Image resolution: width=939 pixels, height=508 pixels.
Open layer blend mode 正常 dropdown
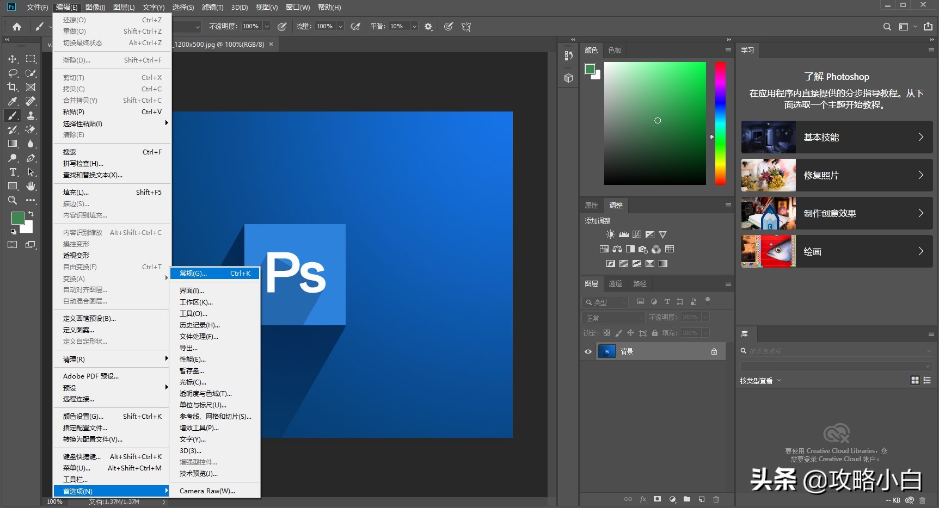pos(613,318)
